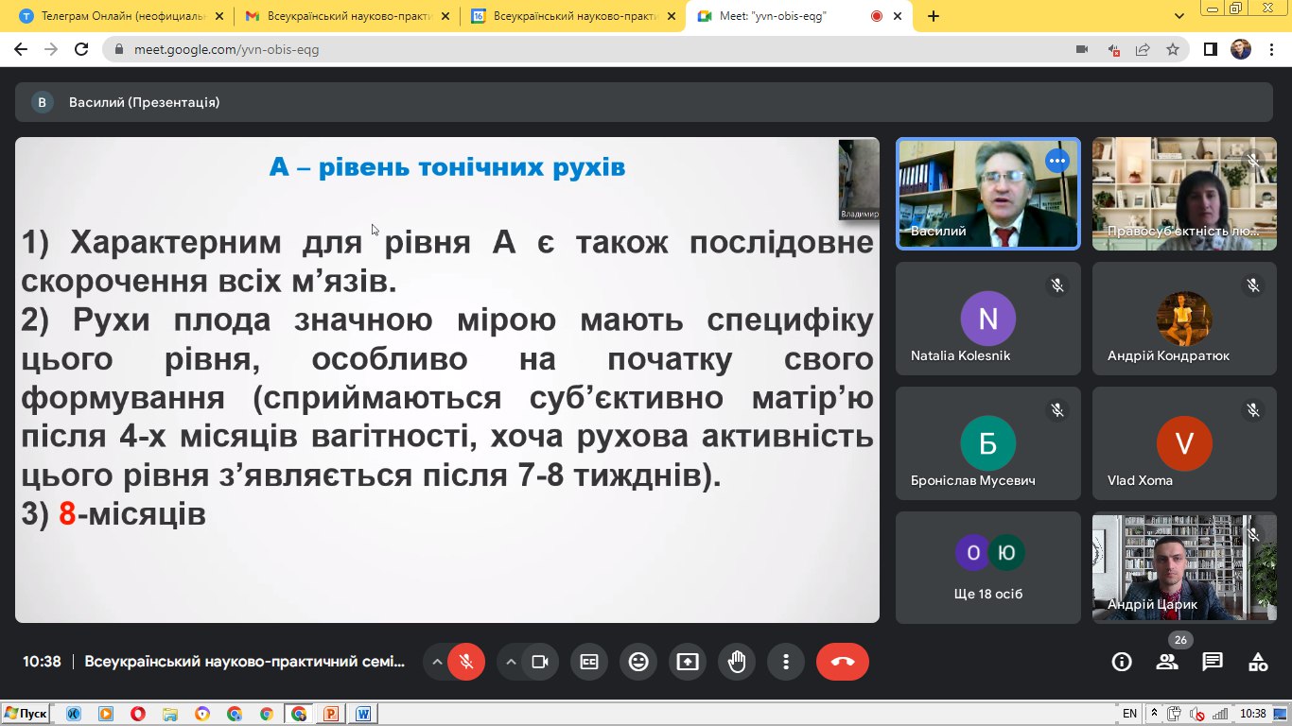Click the Present now screen-share icon
Image resolution: width=1292 pixels, height=726 pixels.
click(x=688, y=662)
